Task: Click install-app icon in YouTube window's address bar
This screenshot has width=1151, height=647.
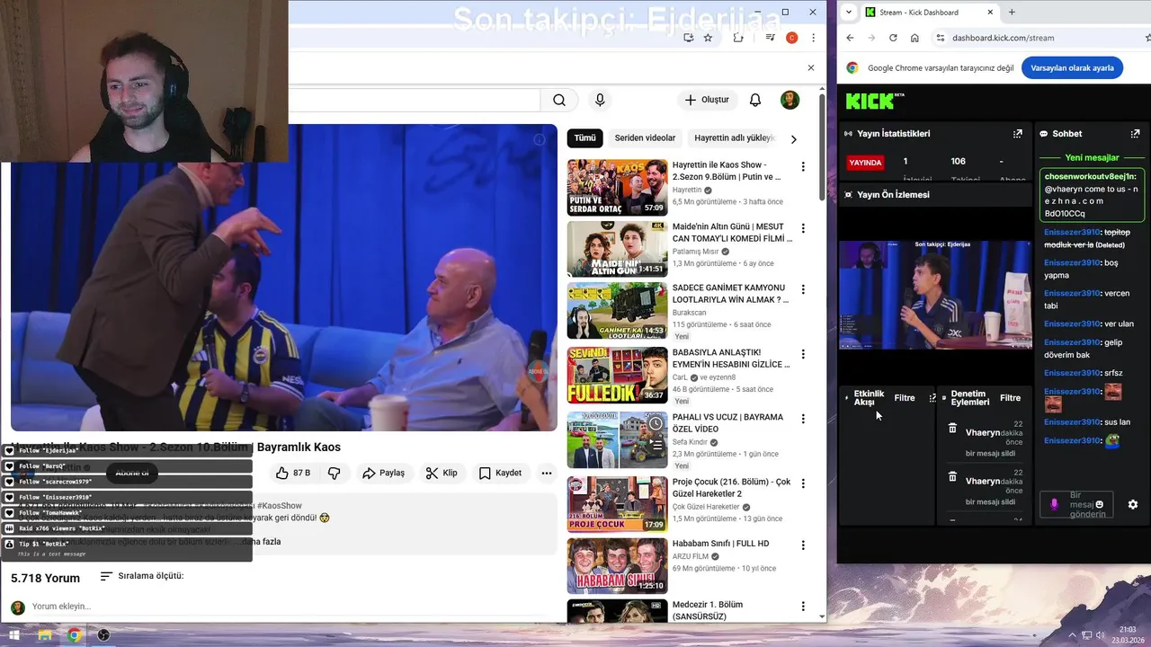Action: tap(688, 38)
